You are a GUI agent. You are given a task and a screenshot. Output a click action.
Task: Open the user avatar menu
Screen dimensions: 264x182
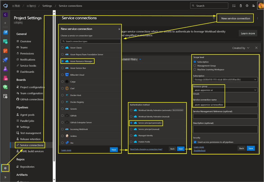(261, 6)
